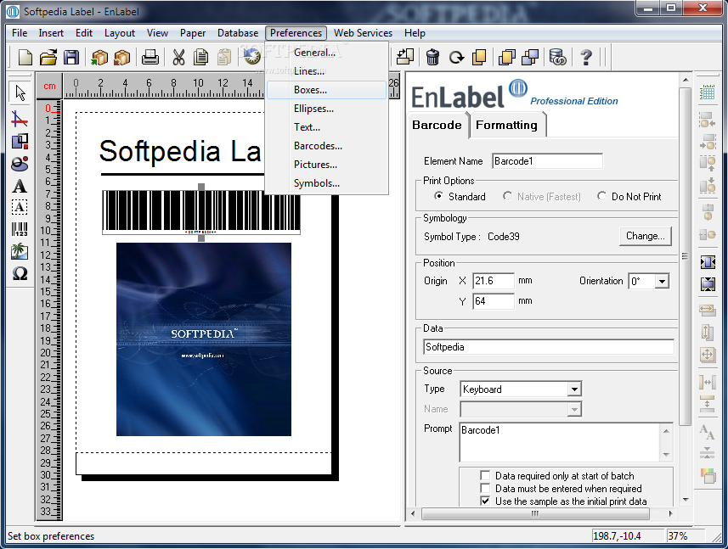Click the Element Name field

coord(547,161)
